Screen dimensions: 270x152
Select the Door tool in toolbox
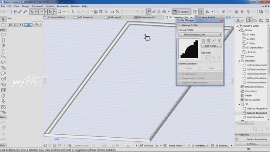[3, 41]
